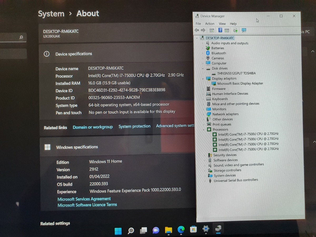The width and height of the screenshot is (316, 237).
Task: Select the Sound, video and game controllers icon
Action: click(x=210, y=165)
